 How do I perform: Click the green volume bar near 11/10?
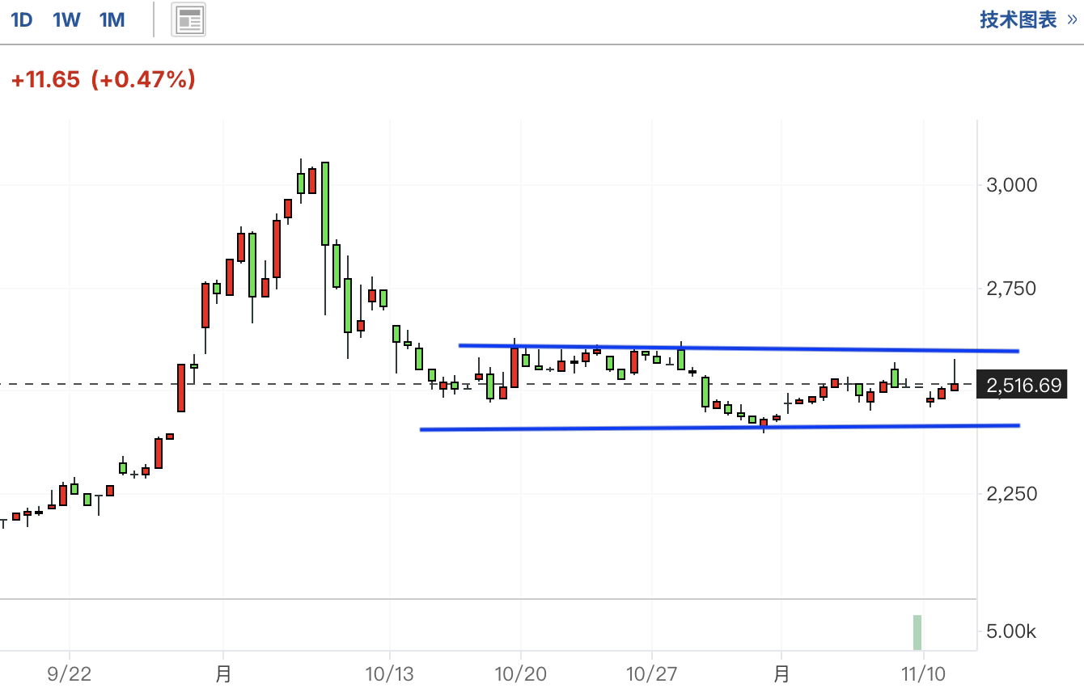(x=917, y=632)
